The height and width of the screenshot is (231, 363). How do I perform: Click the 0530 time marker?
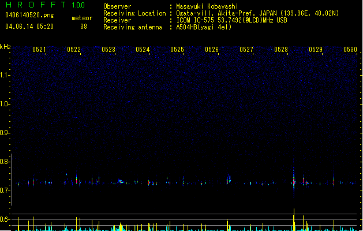coord(350,50)
